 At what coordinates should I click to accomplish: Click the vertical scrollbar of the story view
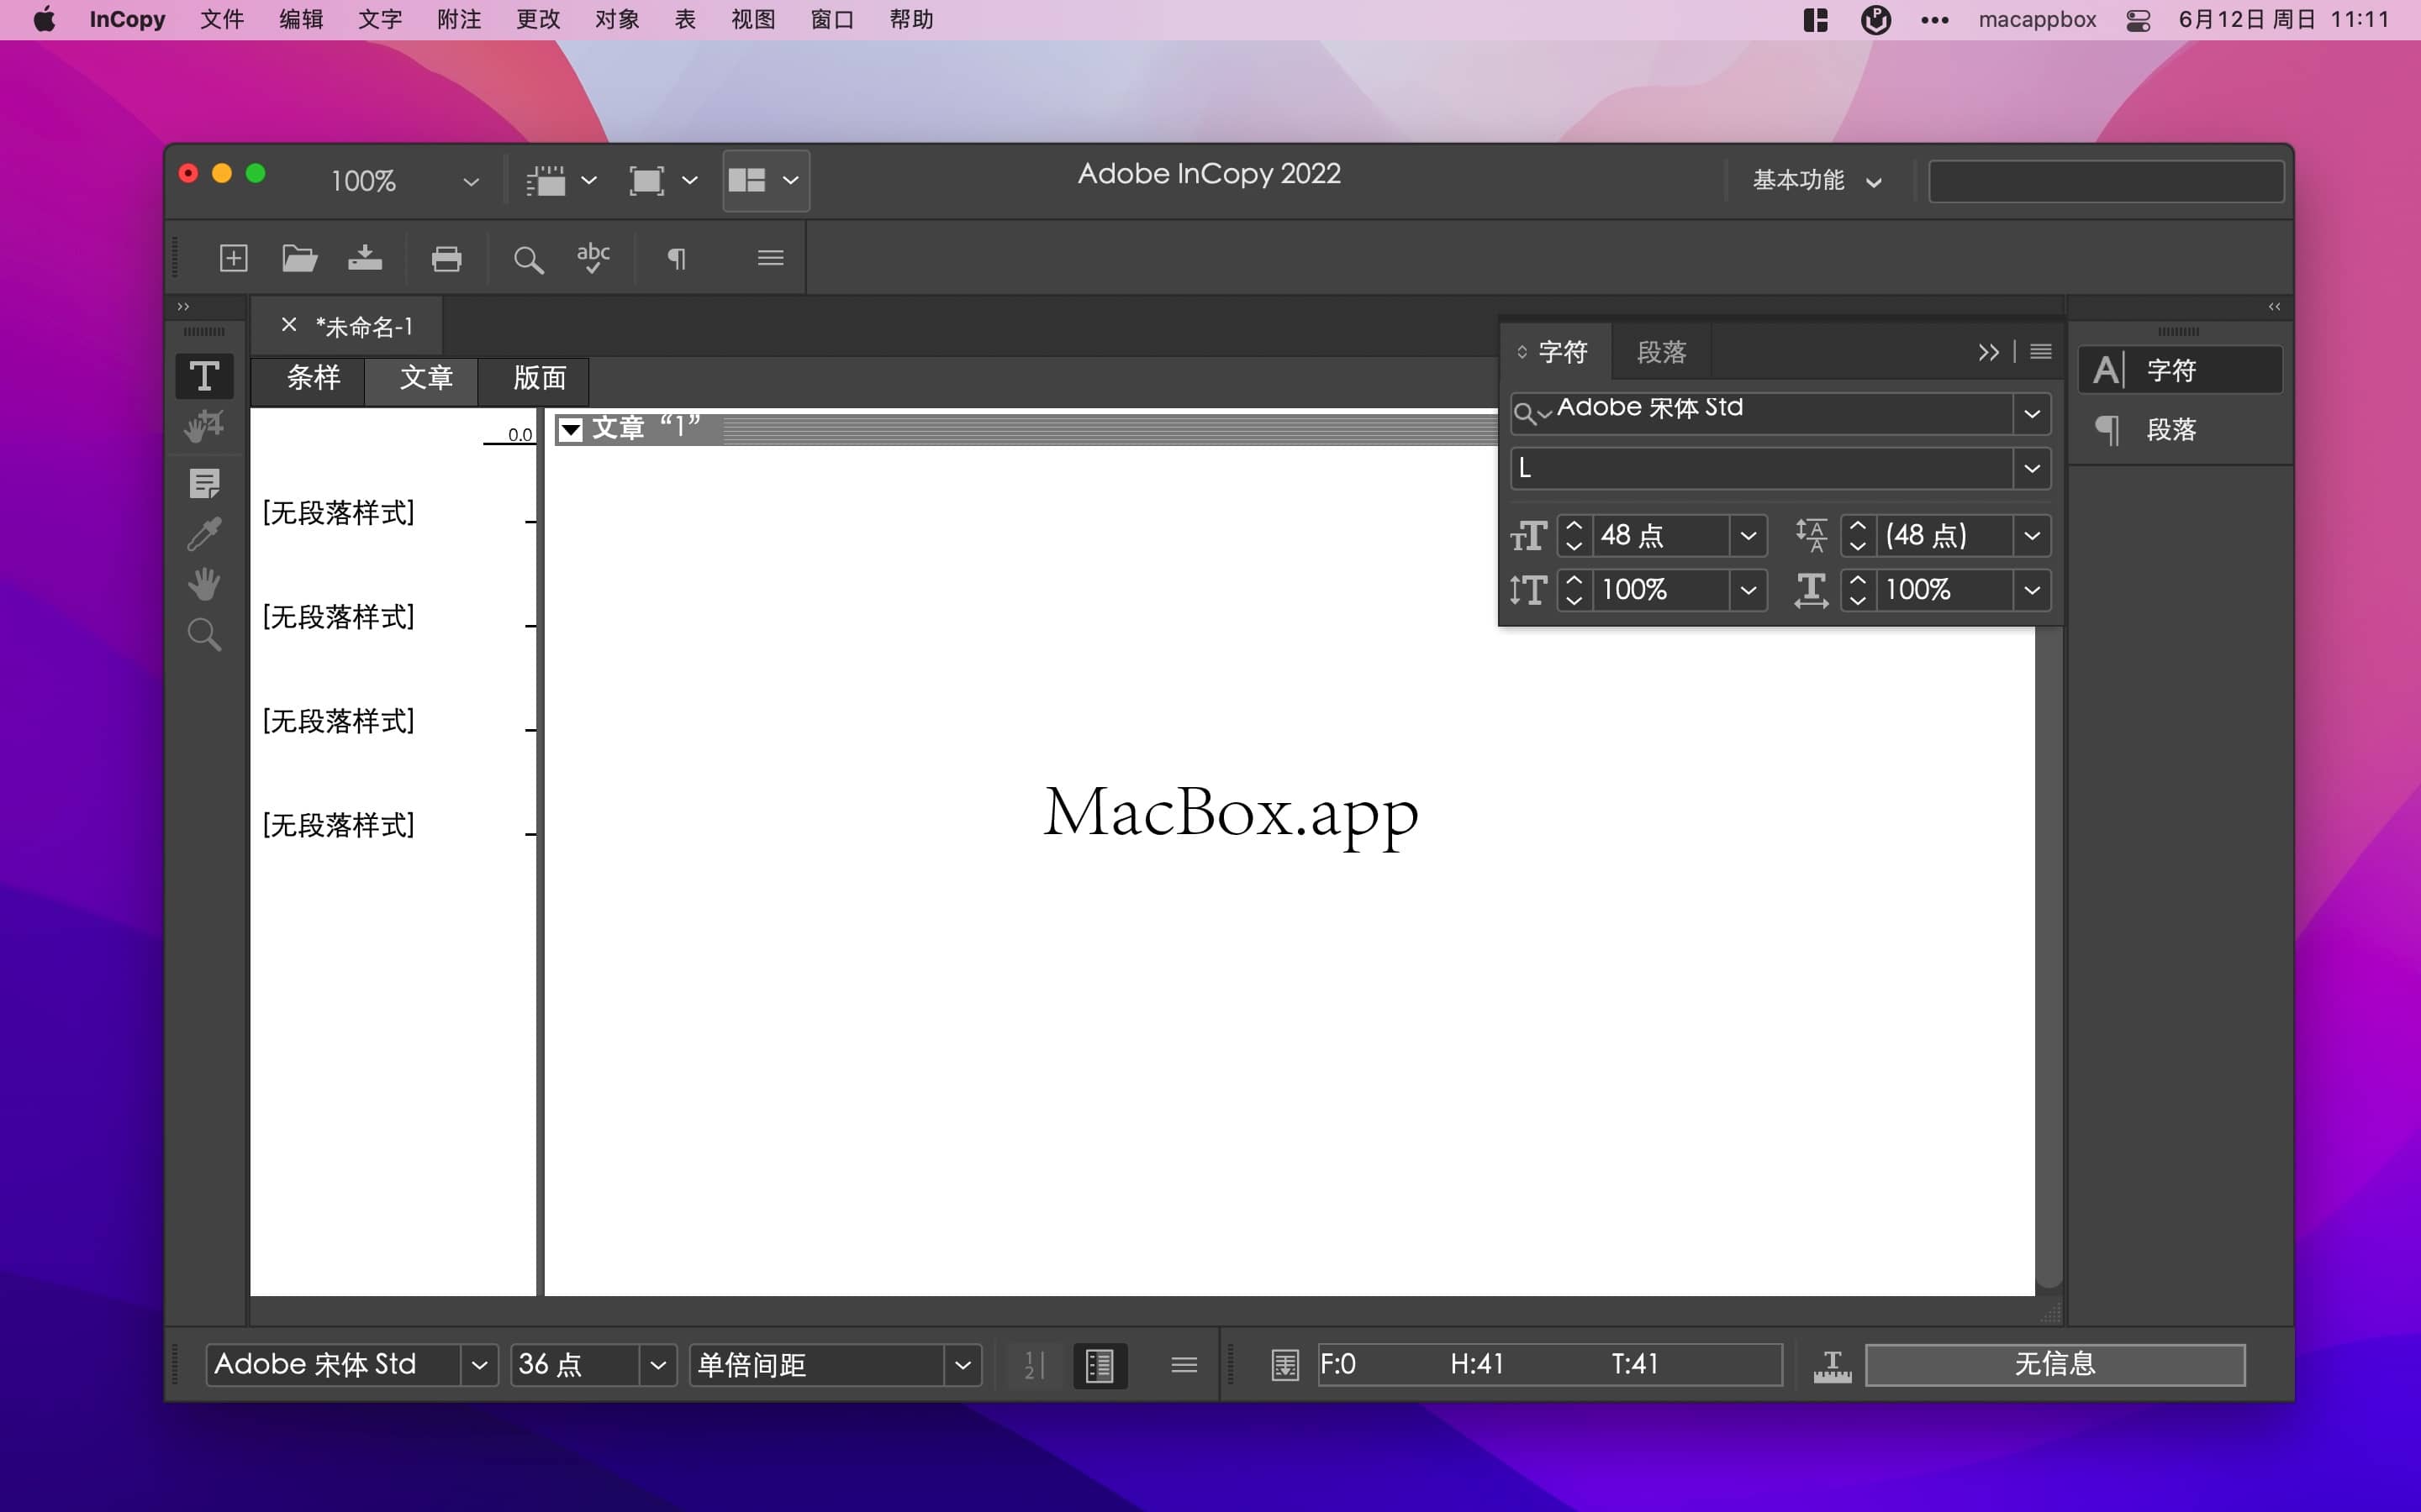tap(2049, 955)
